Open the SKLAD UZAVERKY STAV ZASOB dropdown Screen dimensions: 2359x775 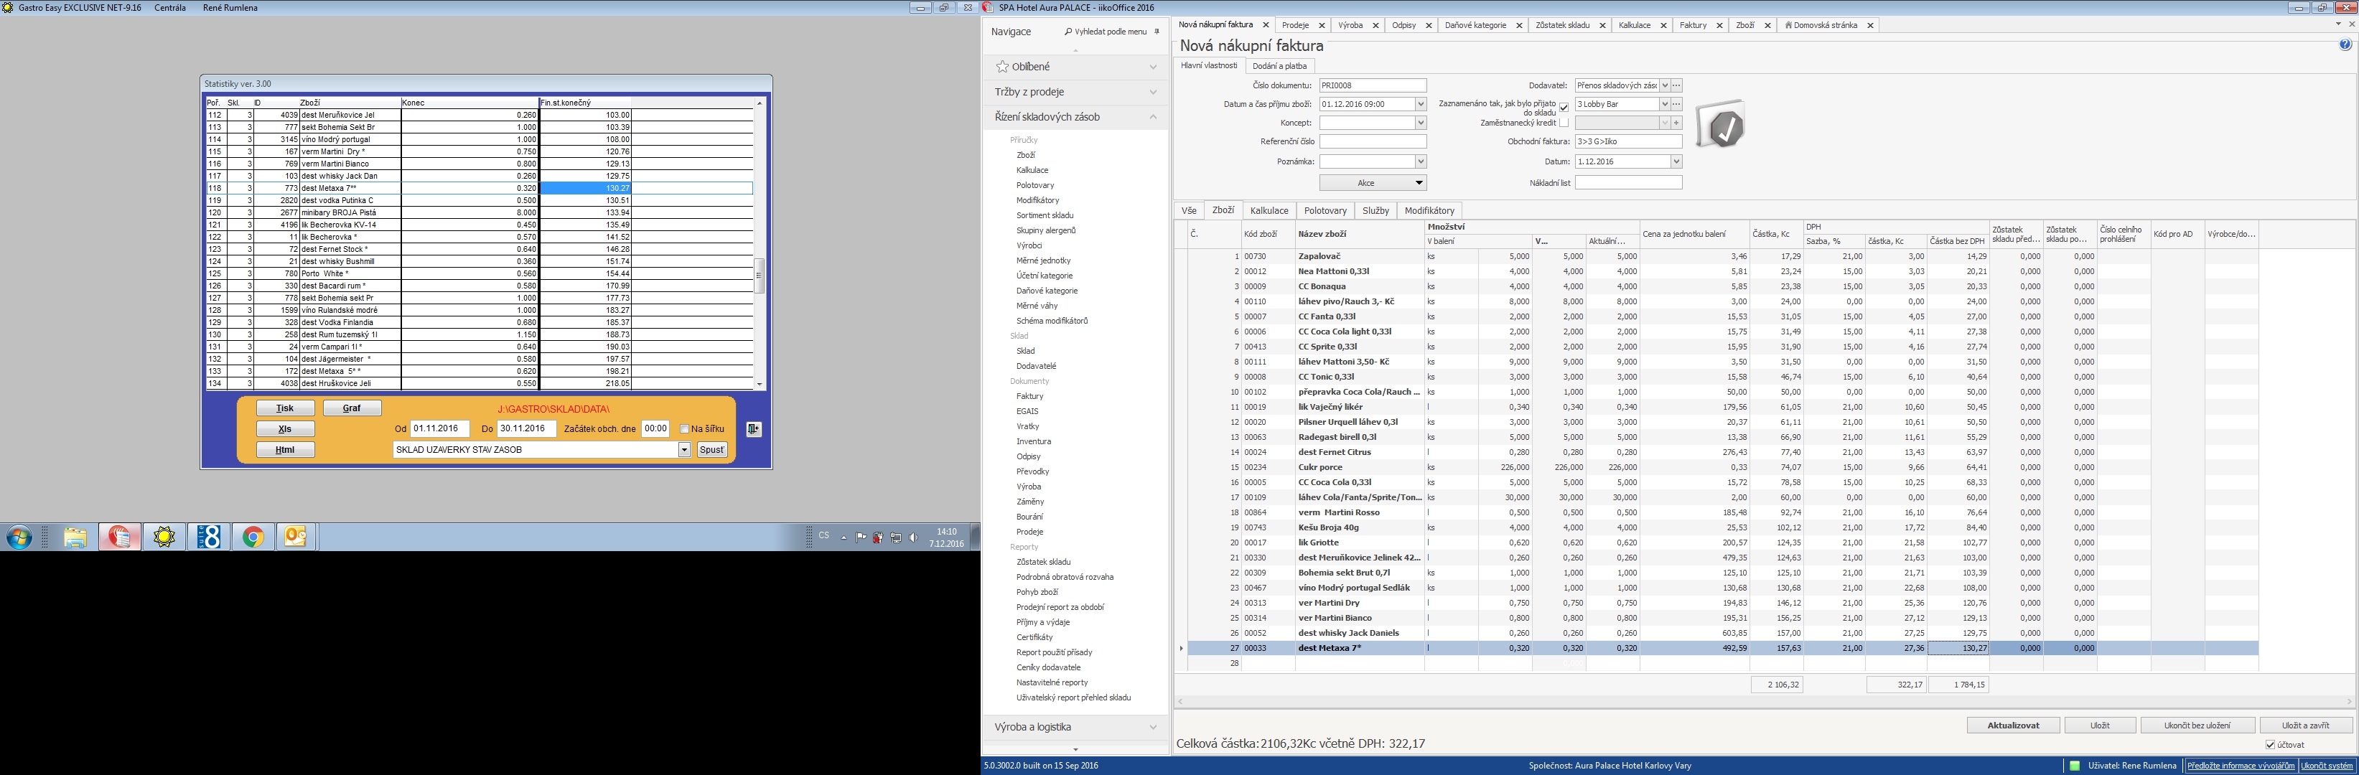click(x=684, y=450)
